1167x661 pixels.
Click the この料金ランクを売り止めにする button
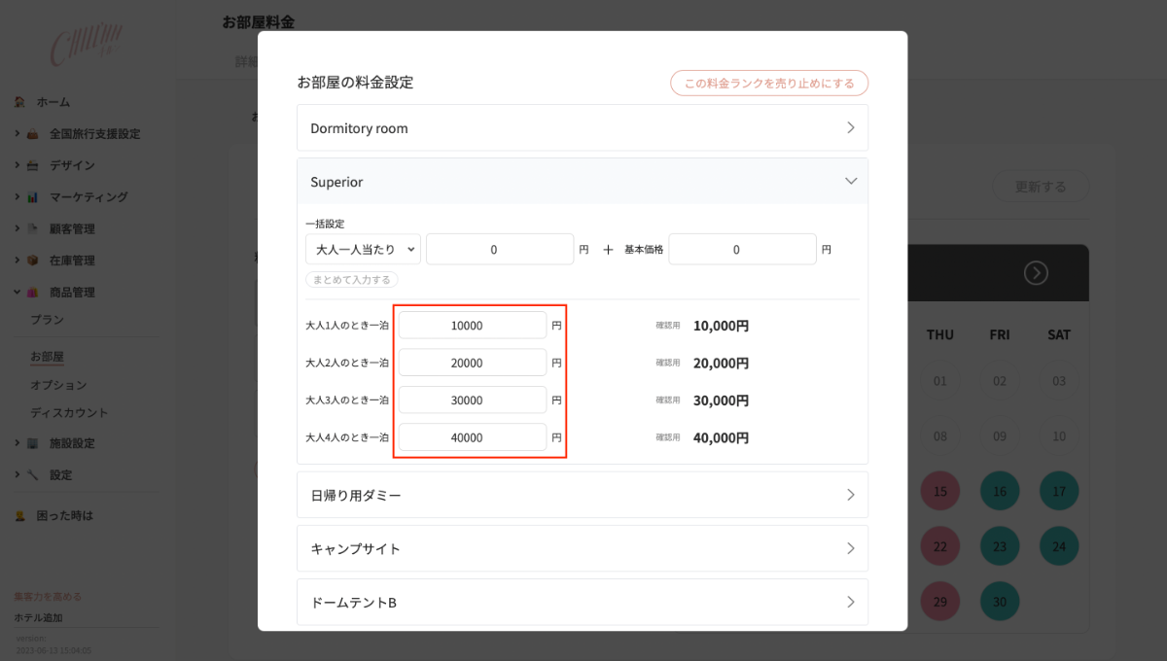tap(769, 83)
